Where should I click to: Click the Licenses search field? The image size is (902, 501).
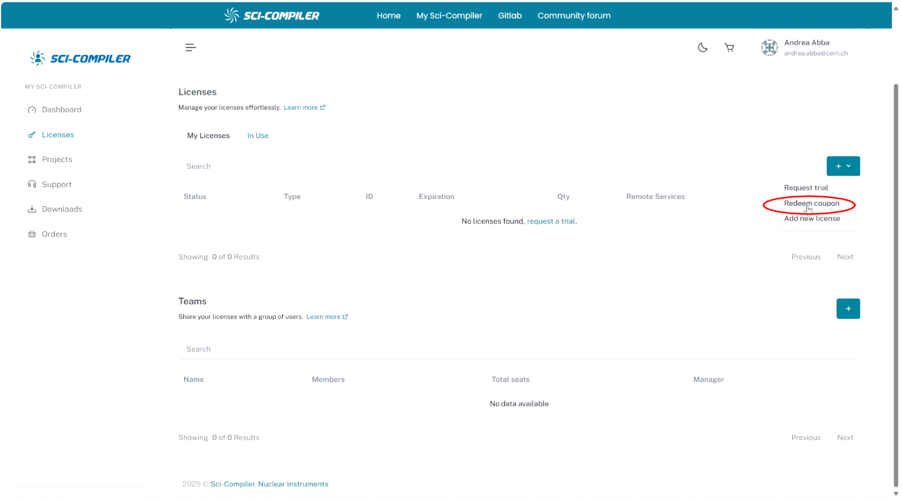(x=499, y=166)
